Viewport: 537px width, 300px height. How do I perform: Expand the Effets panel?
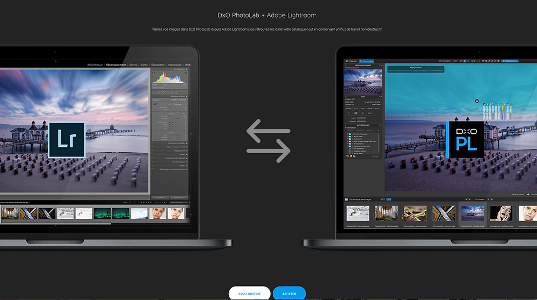[x=170, y=166]
